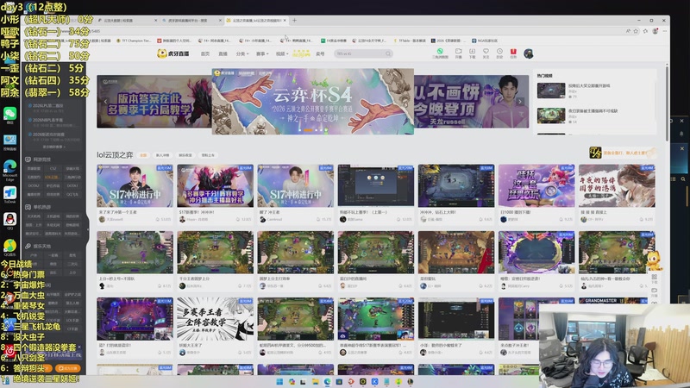Open first S17冲榜进行中 stream card
This screenshot has height=388, width=690.
click(135, 185)
